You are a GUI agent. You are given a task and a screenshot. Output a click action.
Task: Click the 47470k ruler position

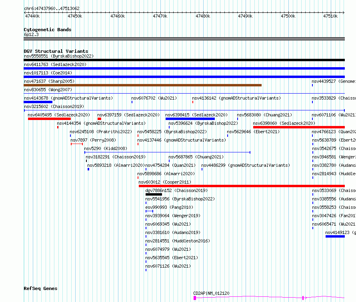(x=160, y=16)
